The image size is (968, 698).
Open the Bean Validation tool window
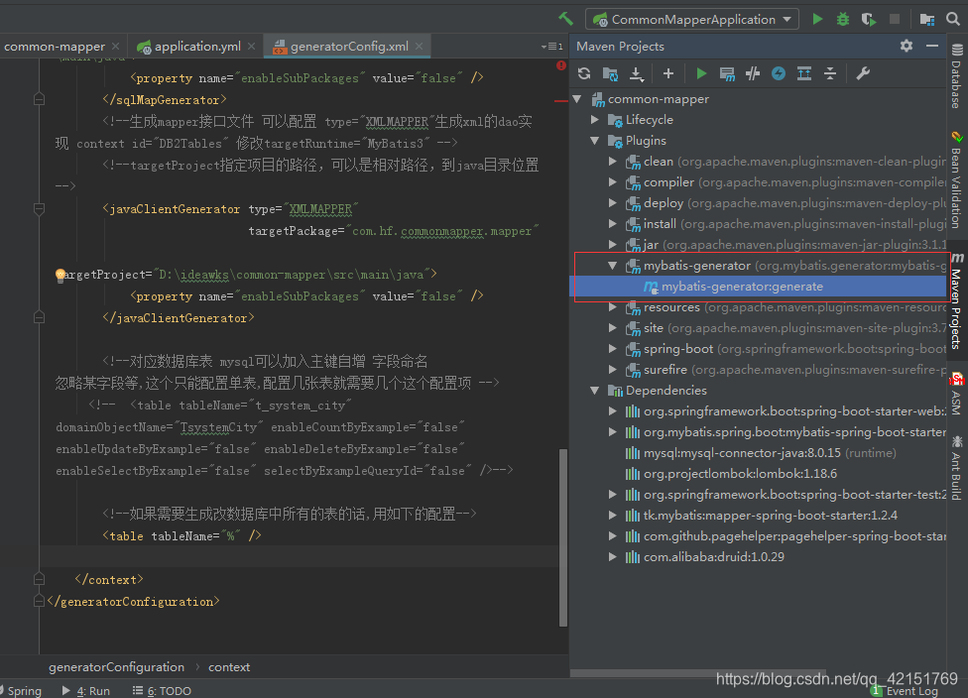(x=956, y=180)
